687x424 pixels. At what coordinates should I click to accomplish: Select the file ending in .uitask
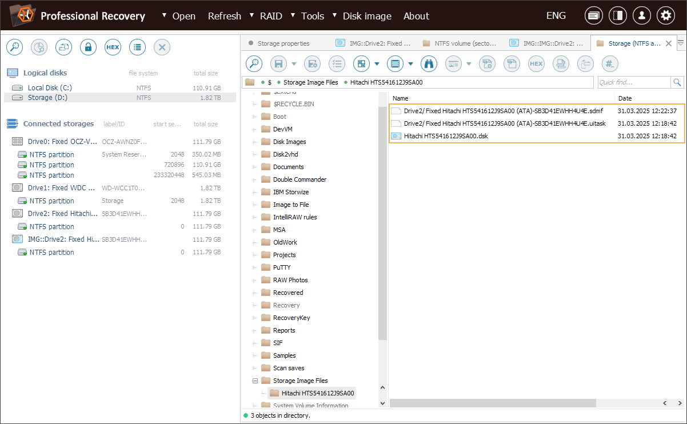pos(505,123)
